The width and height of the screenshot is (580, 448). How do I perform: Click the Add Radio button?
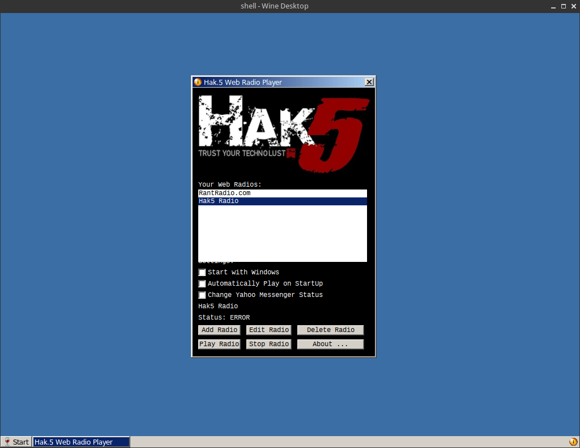click(219, 330)
